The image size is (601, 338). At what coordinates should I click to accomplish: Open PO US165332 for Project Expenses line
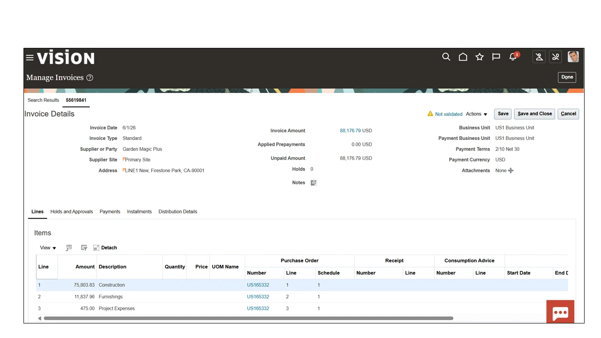[x=258, y=308]
